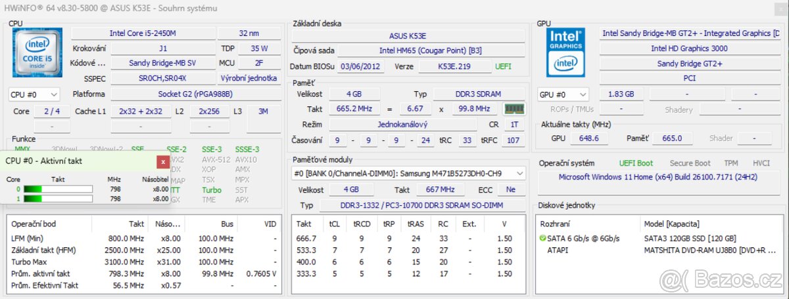Click the SSE-3 feature label
789x299 pixels.
click(211, 149)
